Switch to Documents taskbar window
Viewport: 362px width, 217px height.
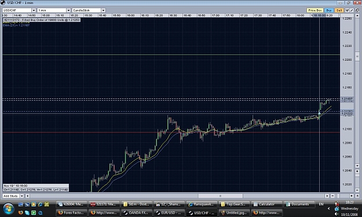click(299, 204)
